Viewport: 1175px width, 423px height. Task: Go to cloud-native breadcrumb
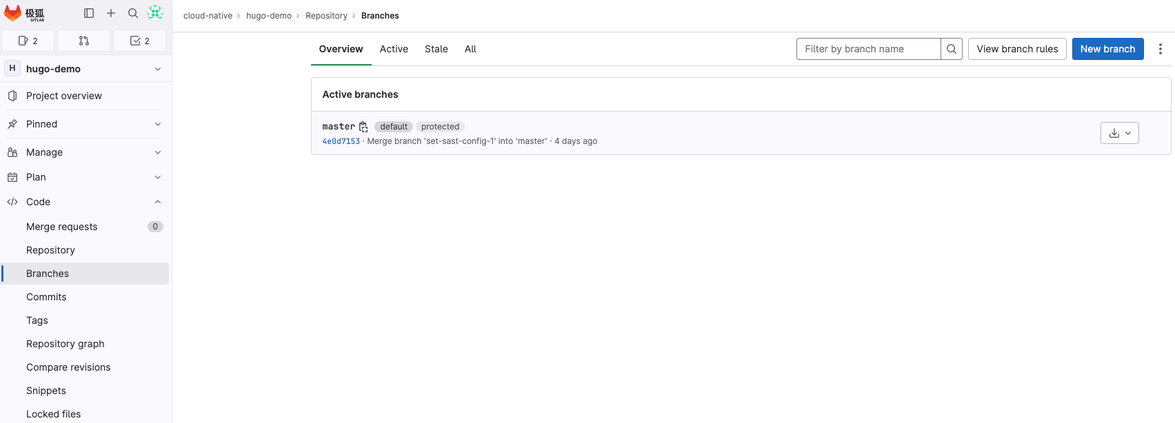(208, 16)
